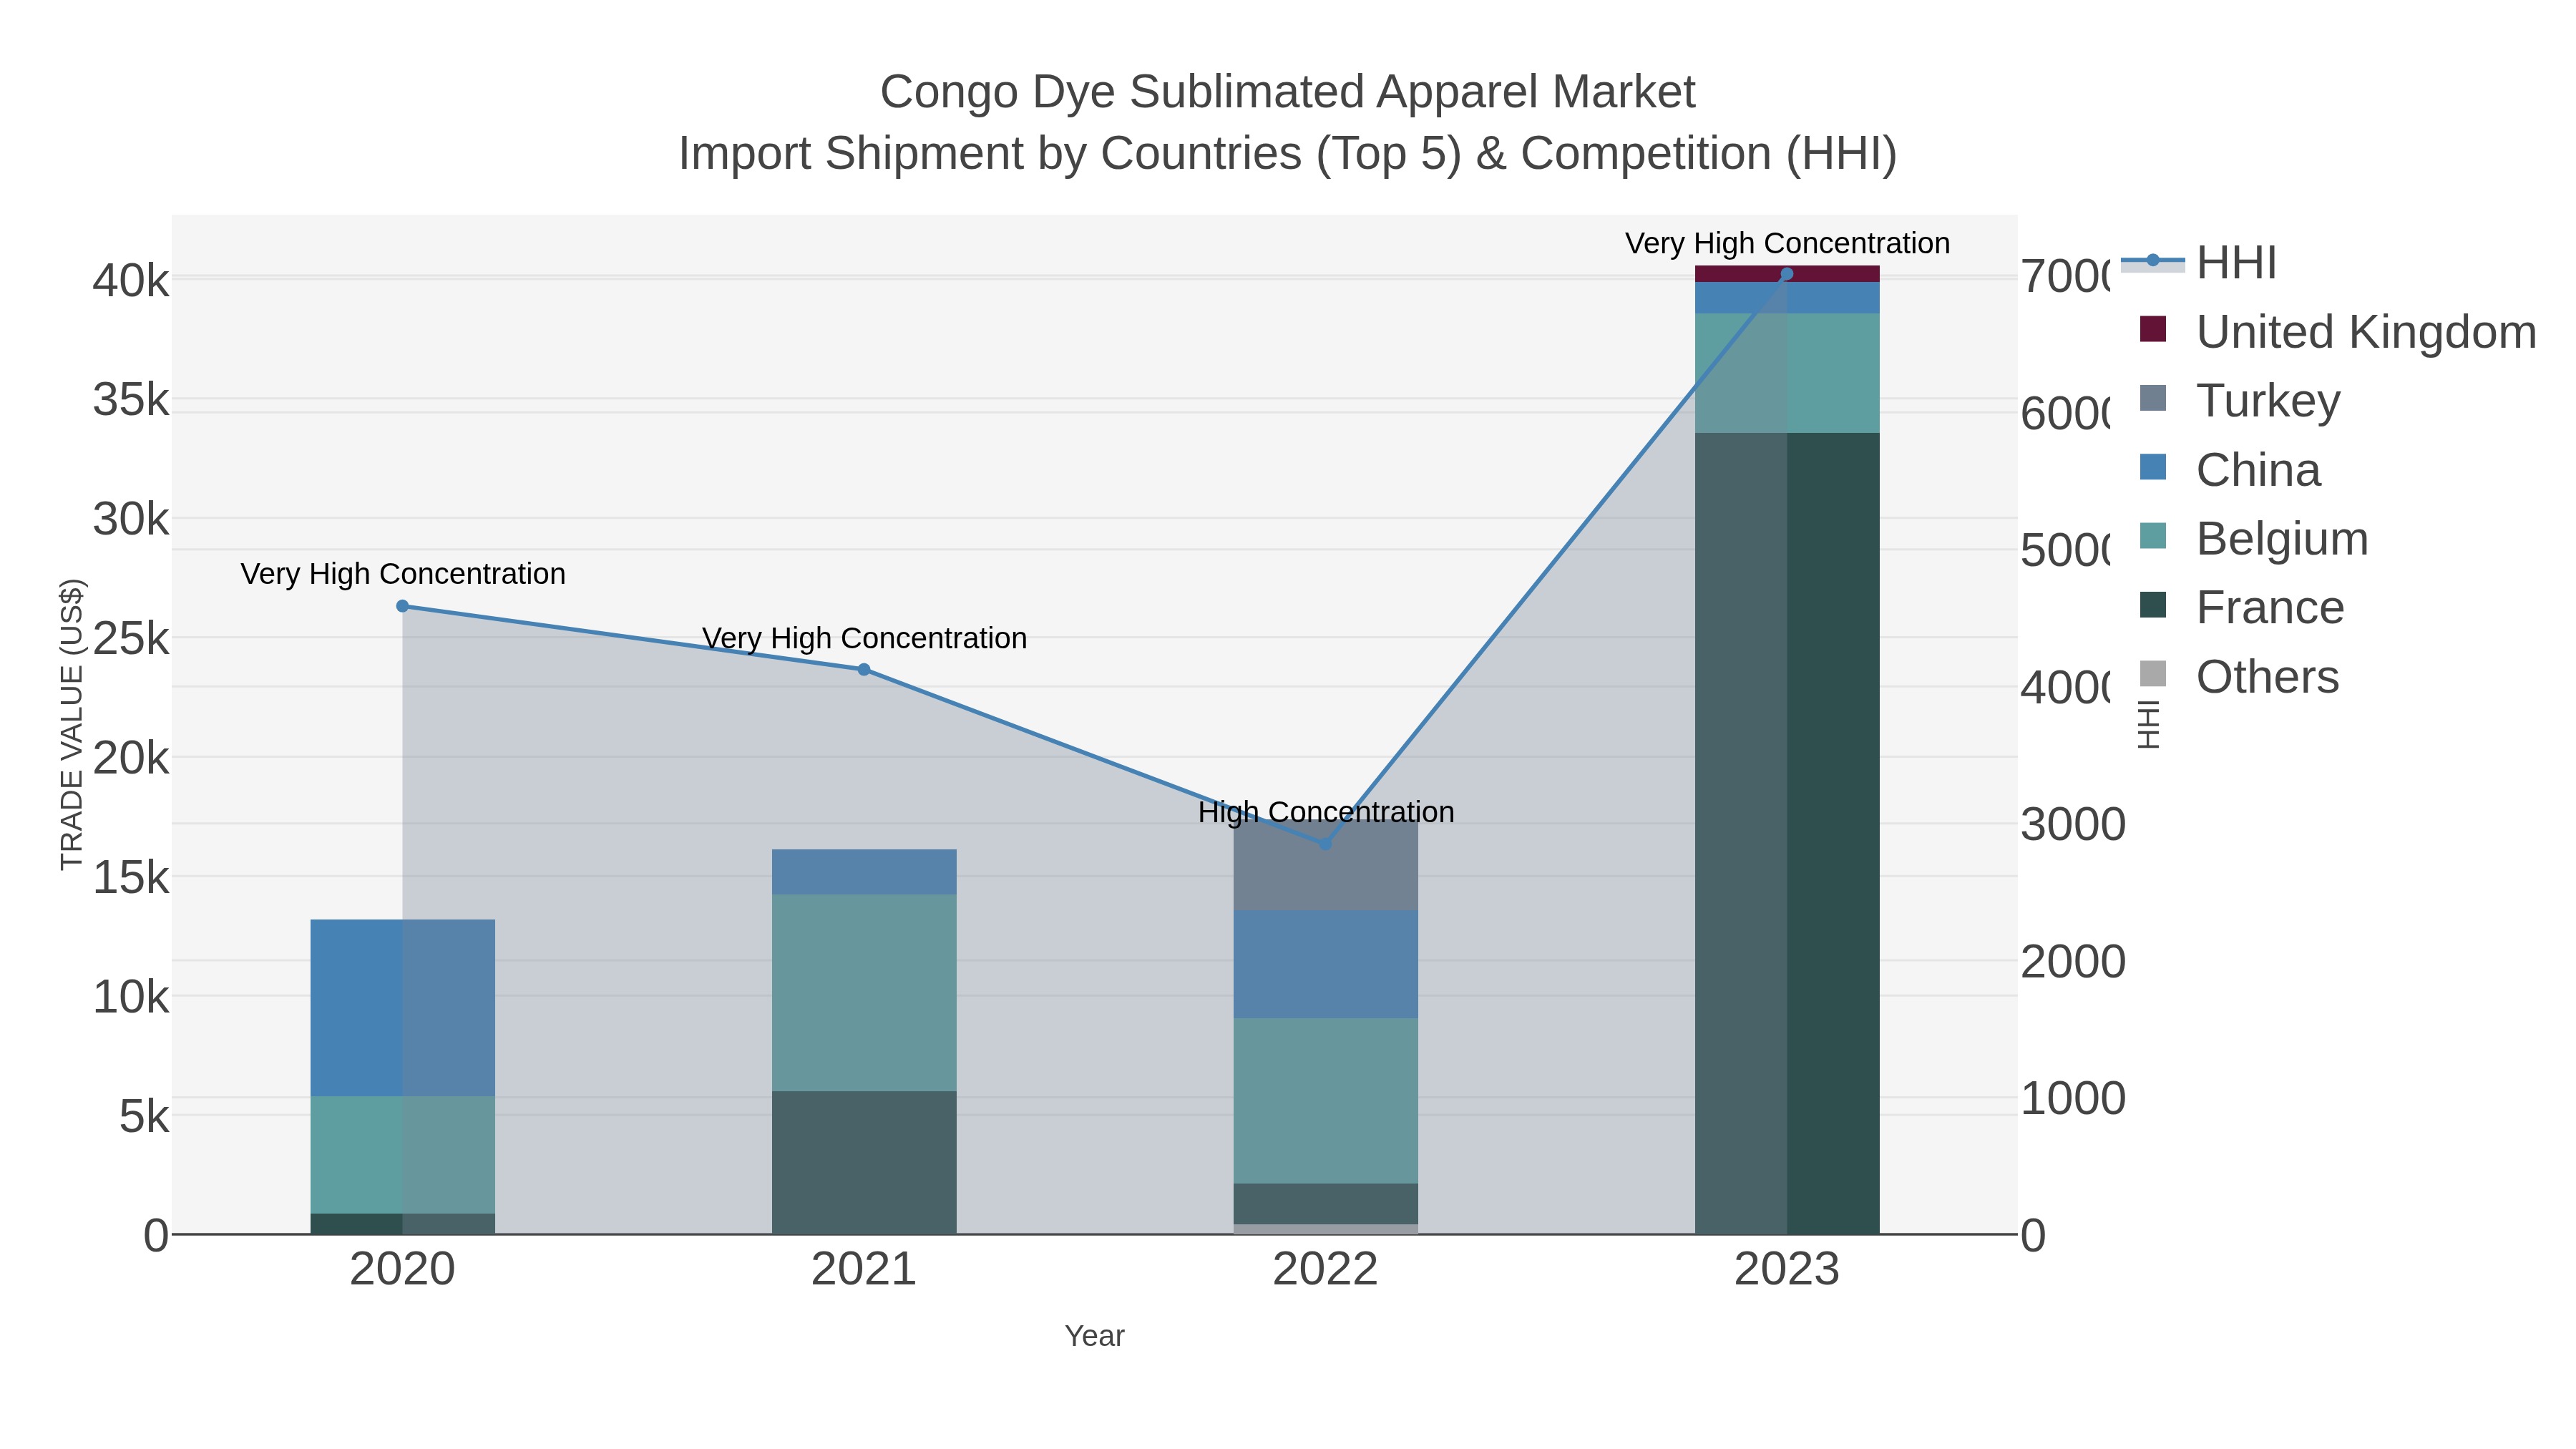Click the France segment of 2023 bar
This screenshot has height=1449, width=2576.
[x=1787, y=833]
